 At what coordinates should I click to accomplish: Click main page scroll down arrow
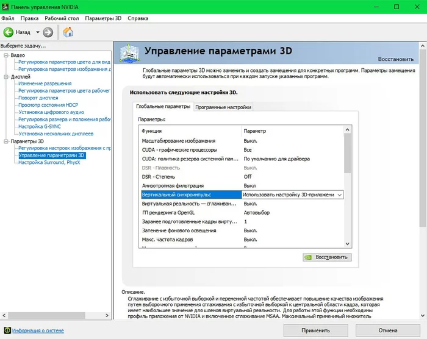(x=423, y=316)
